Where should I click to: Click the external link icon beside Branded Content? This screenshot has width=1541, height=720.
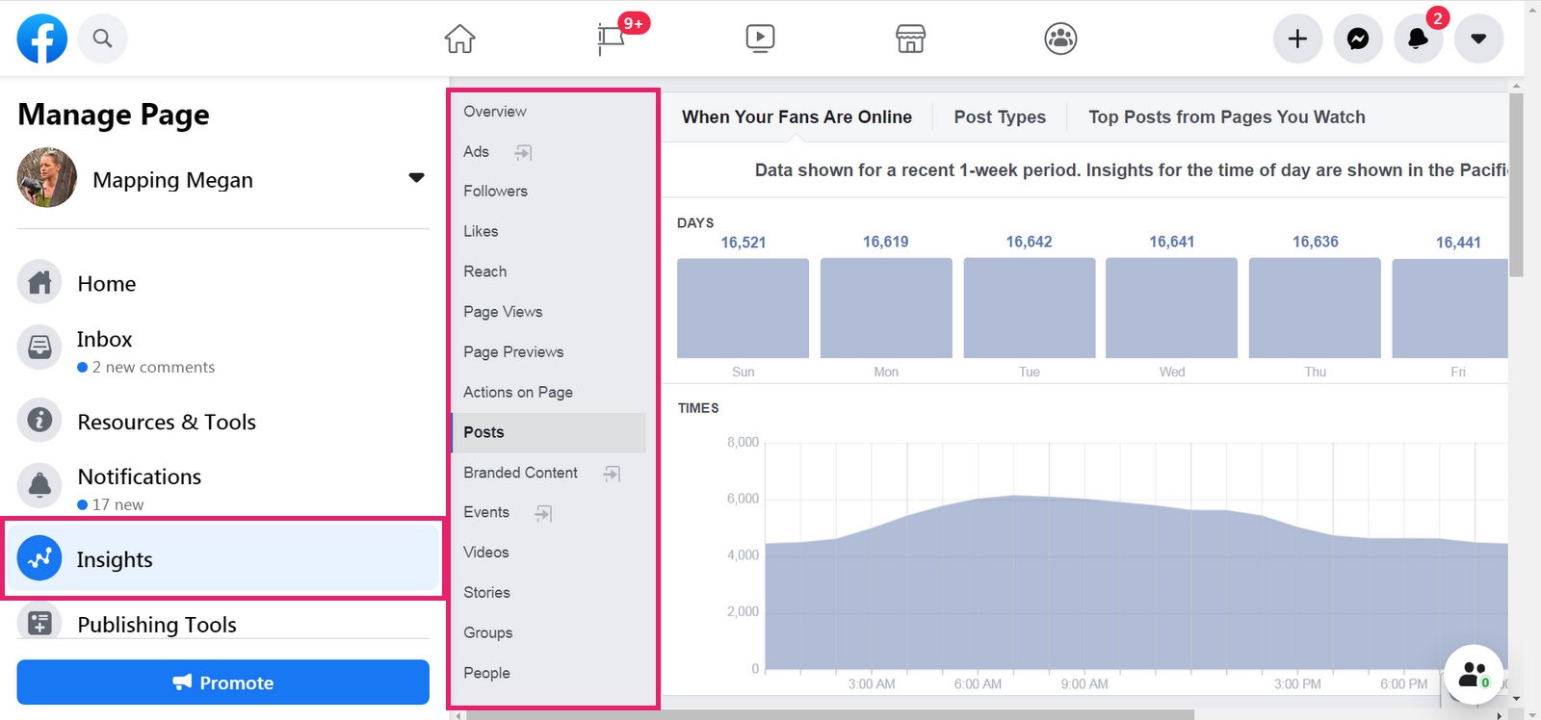click(x=612, y=474)
